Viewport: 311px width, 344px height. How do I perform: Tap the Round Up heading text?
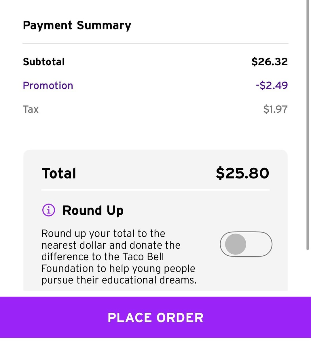coord(93,210)
